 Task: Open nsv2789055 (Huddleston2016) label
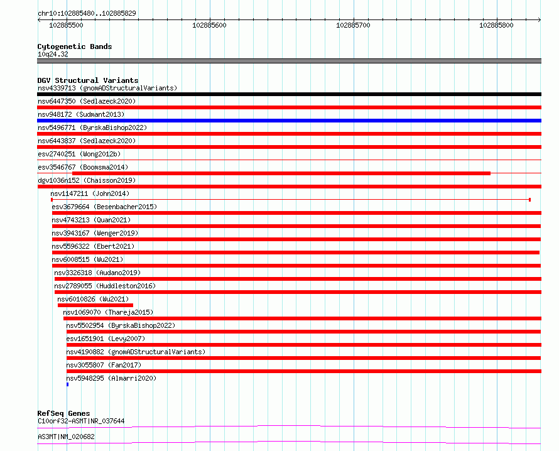point(105,286)
